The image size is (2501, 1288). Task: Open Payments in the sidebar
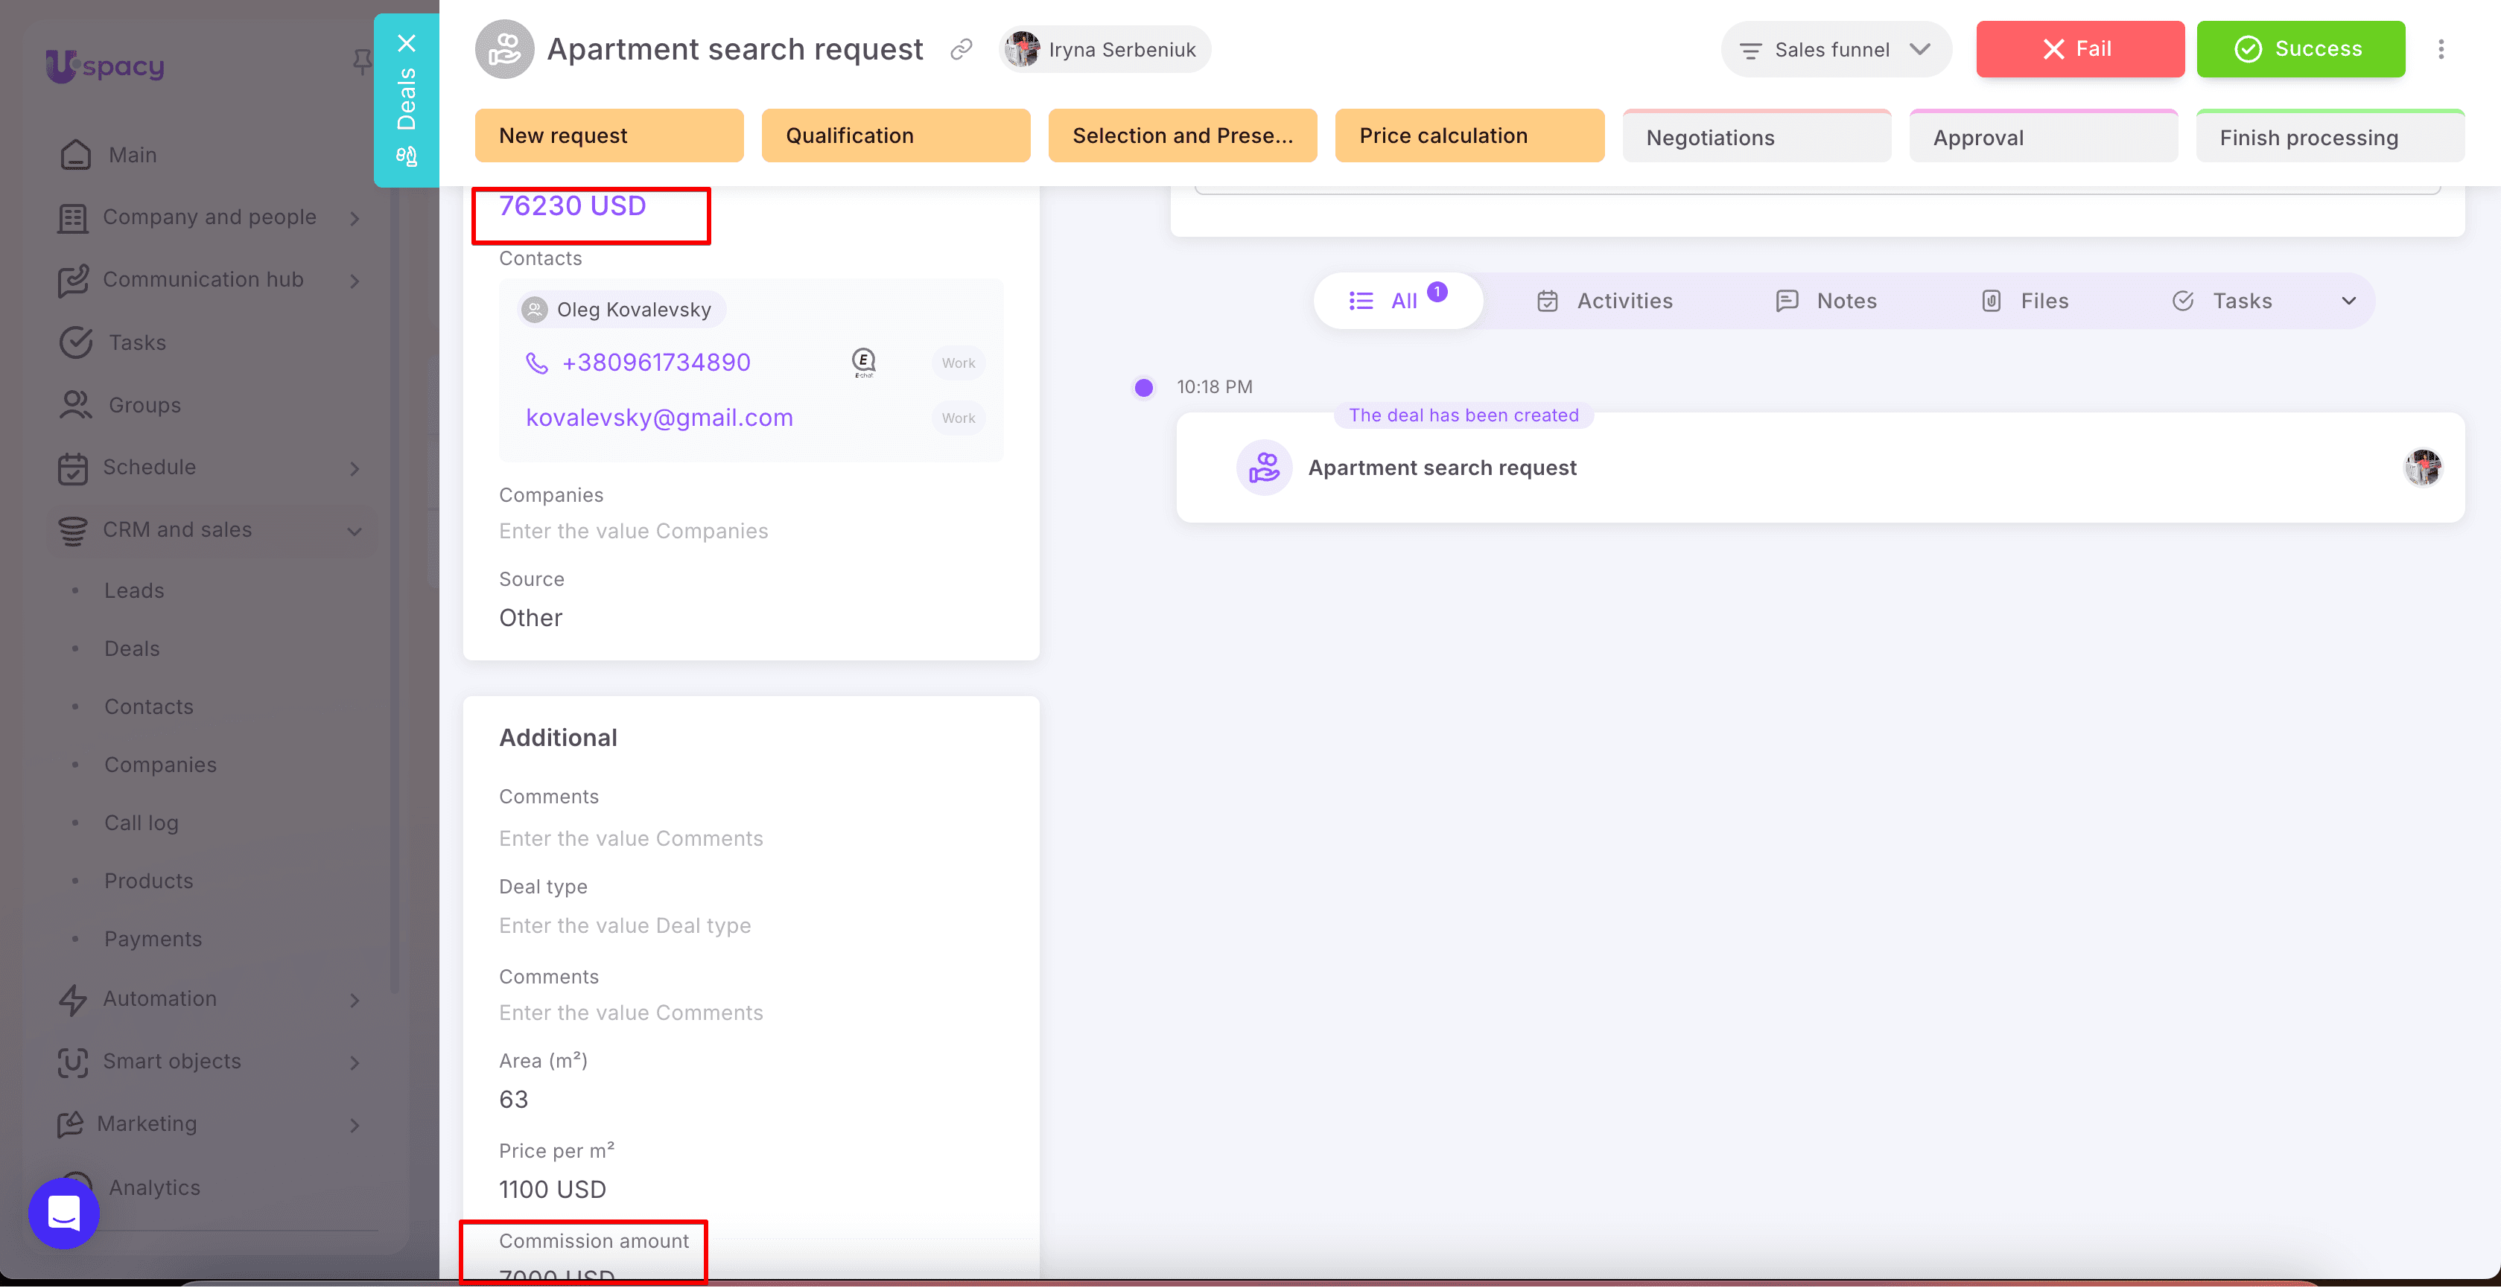point(153,939)
